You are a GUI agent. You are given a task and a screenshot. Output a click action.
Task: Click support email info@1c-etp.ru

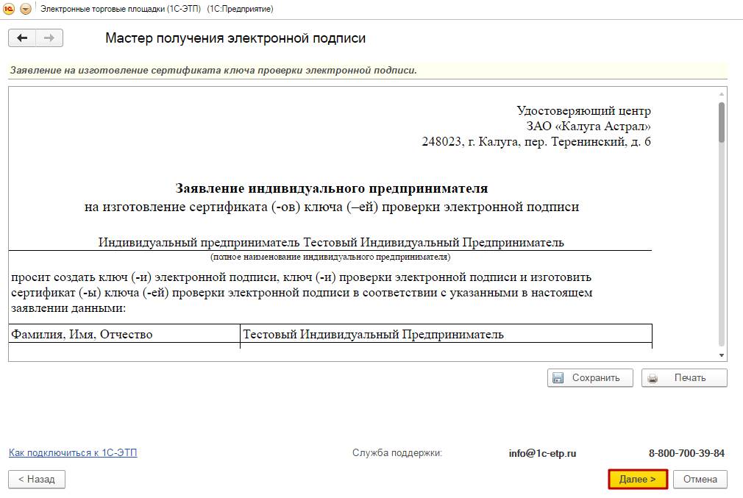click(543, 453)
